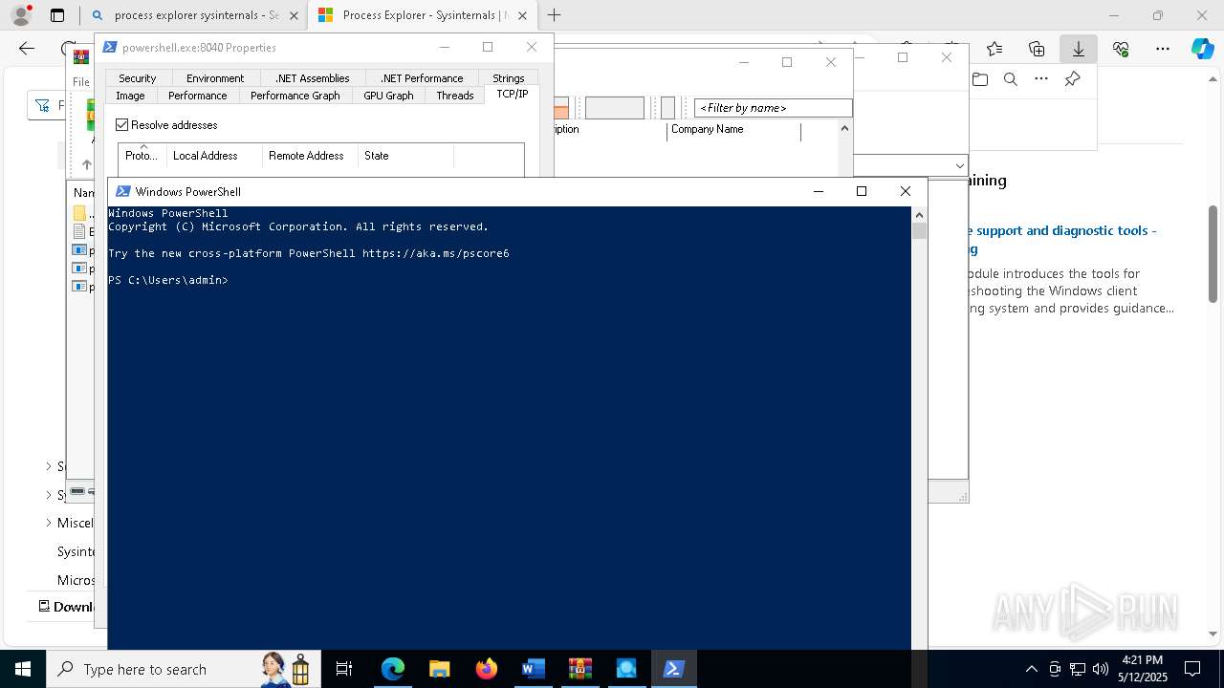Switch to Image tab
The width and height of the screenshot is (1224, 688).
[x=130, y=96]
